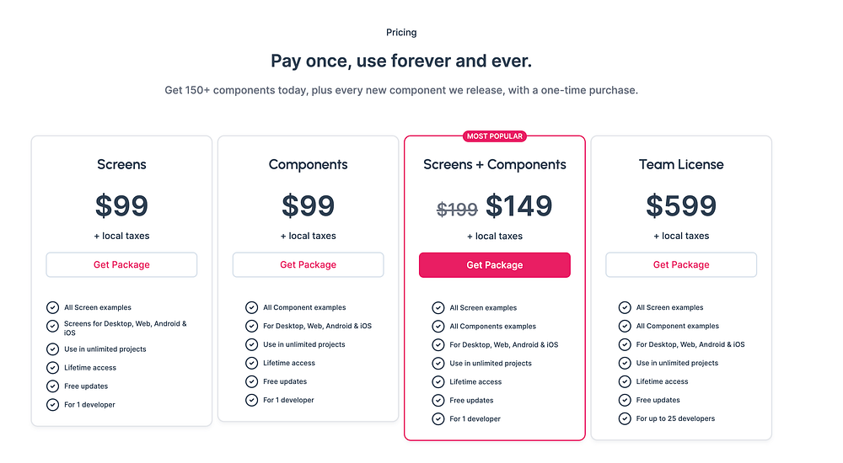The width and height of the screenshot is (843, 463).
Task: Click the Pricing section label
Action: pyautogui.click(x=401, y=33)
